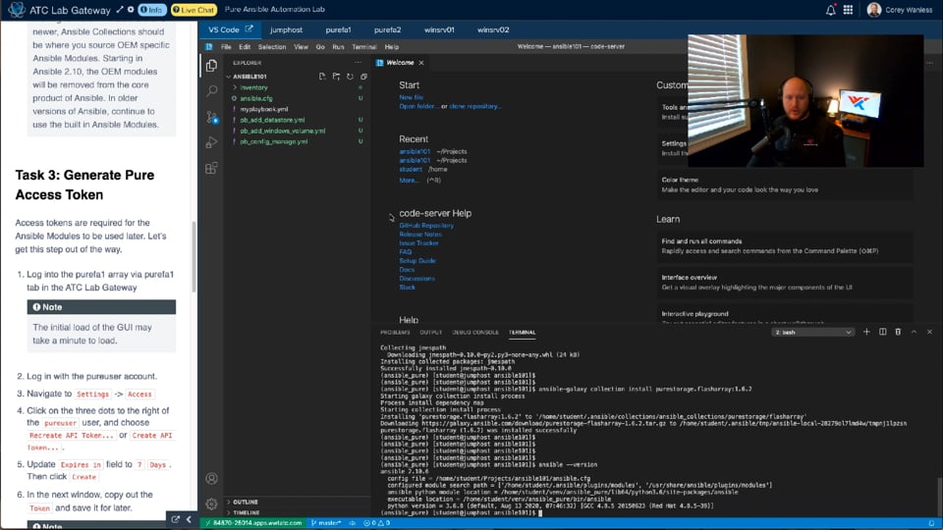Click the pencil icon beside ATC Lab Gateway
Image resolution: width=943 pixels, height=530 pixels.
point(120,10)
